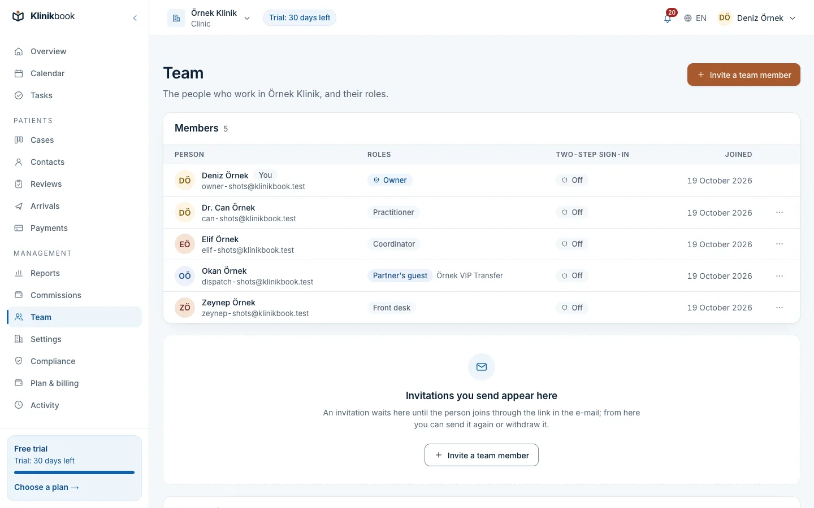Image resolution: width=814 pixels, height=508 pixels.
Task: Click the Cases icon in sidebar
Action: (19, 140)
